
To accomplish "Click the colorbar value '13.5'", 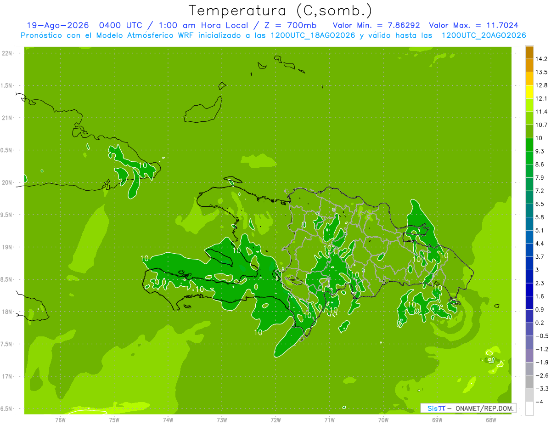I will (x=541, y=72).
